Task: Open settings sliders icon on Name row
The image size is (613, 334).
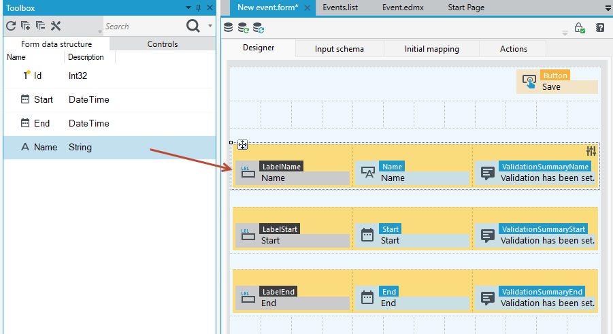Action: point(591,150)
